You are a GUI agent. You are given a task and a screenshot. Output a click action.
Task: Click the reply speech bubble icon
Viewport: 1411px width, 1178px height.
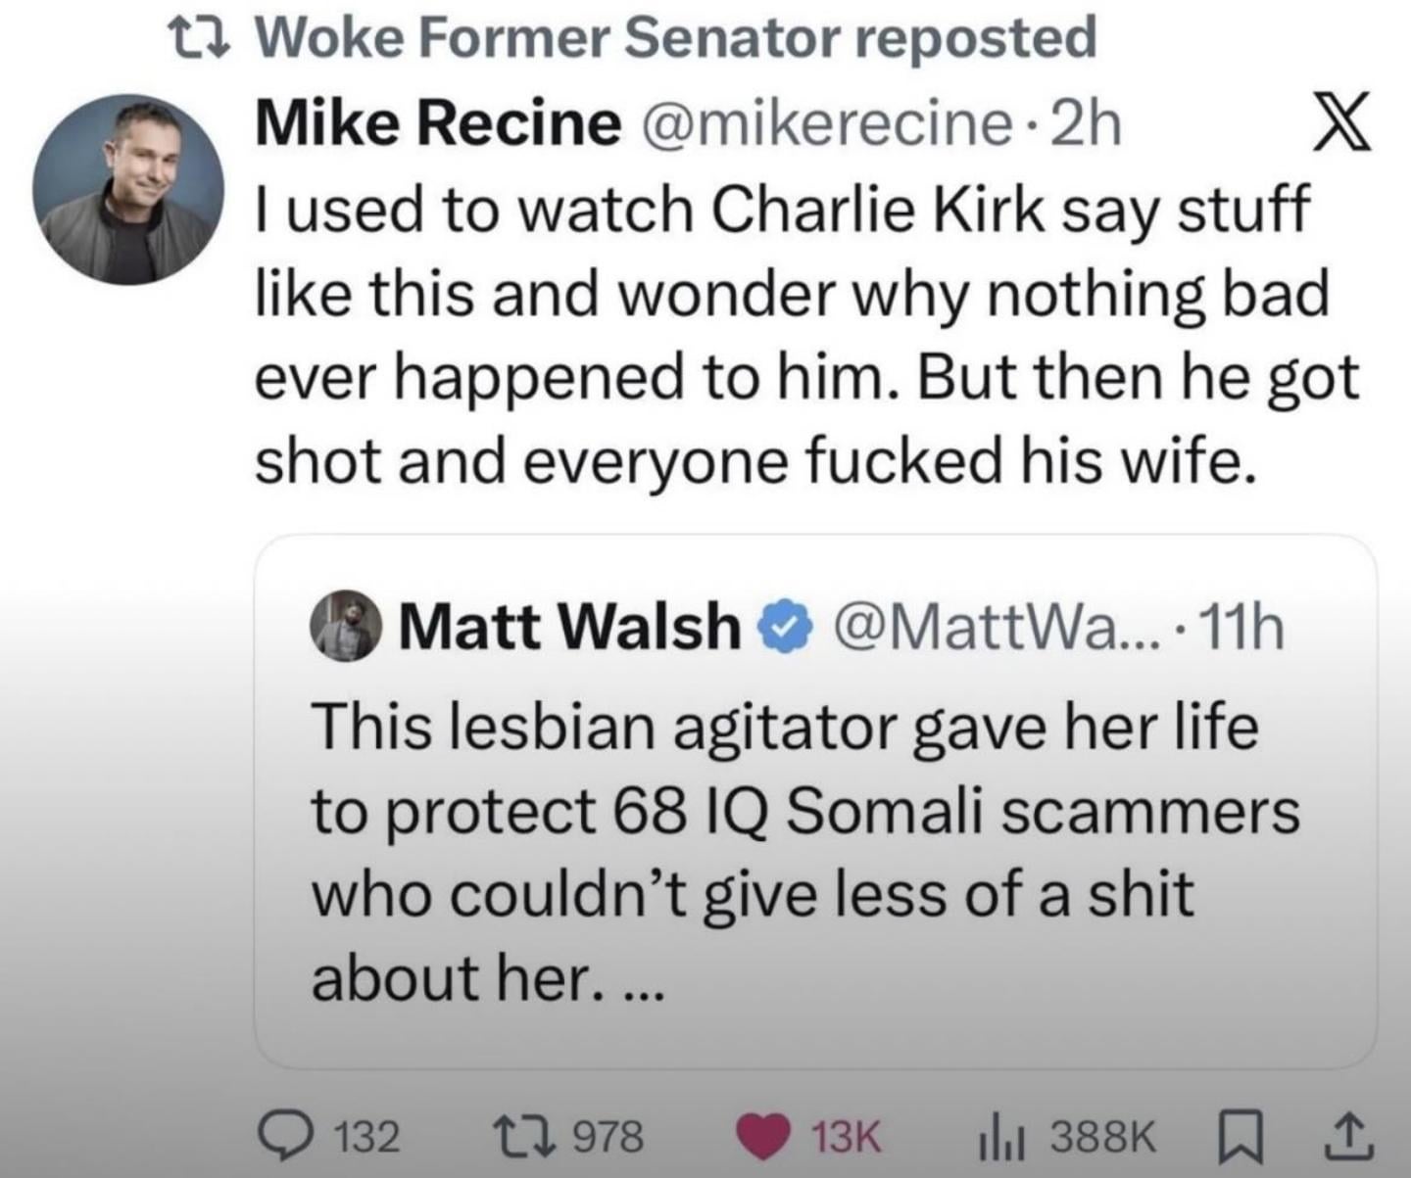point(290,1136)
